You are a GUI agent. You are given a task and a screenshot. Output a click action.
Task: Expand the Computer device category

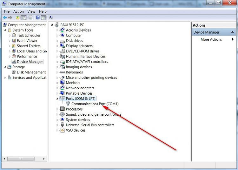pyautogui.click(x=57, y=36)
